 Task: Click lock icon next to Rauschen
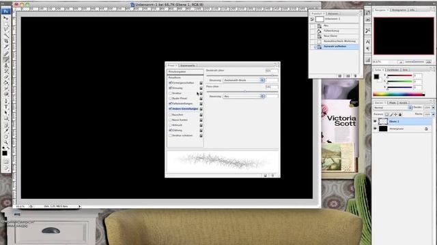pyautogui.click(x=201, y=115)
